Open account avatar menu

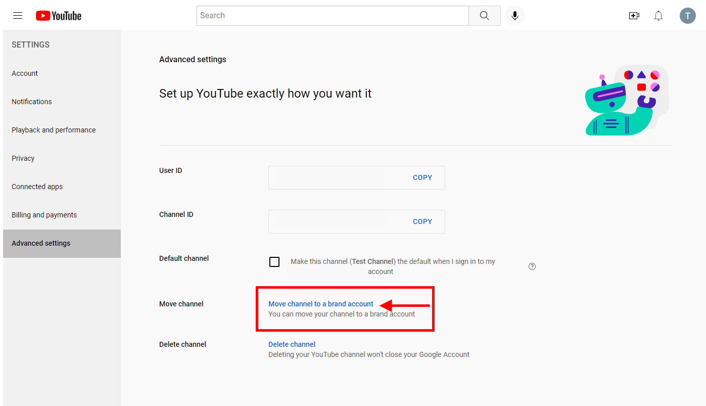coord(688,16)
